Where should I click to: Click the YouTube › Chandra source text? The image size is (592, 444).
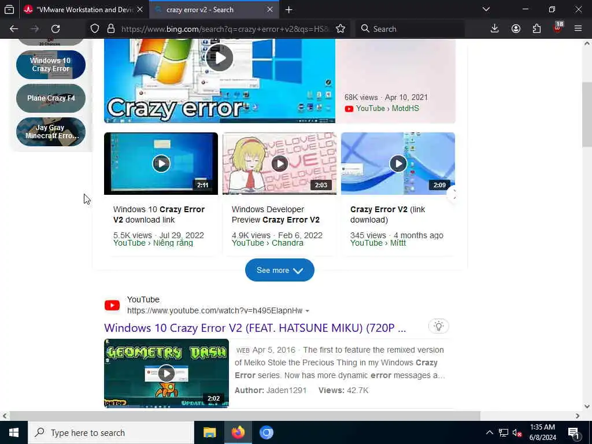click(267, 243)
